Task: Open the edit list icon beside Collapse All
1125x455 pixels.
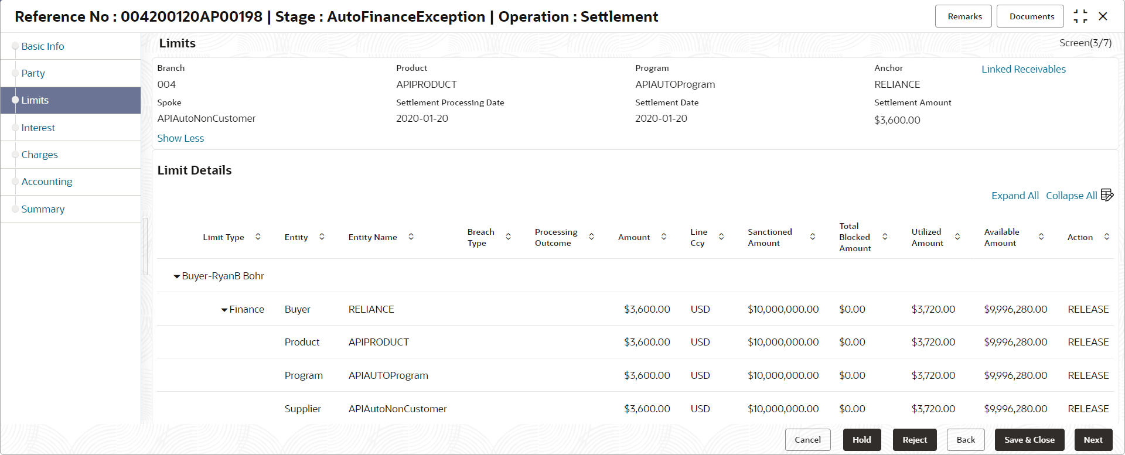Action: coord(1107,195)
